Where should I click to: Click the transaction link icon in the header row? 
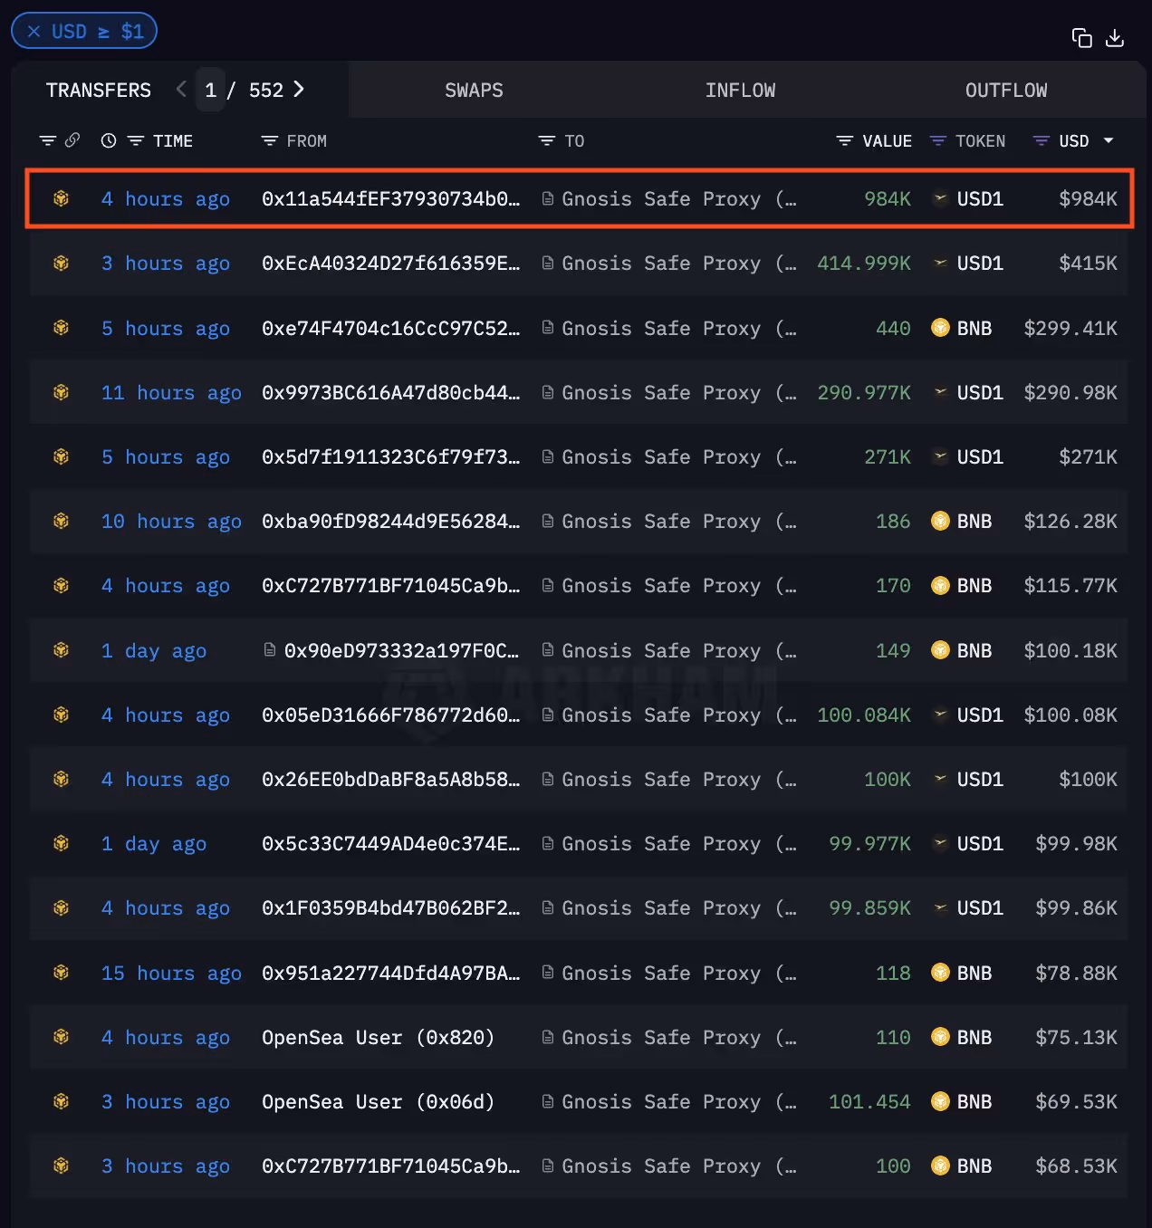[72, 140]
